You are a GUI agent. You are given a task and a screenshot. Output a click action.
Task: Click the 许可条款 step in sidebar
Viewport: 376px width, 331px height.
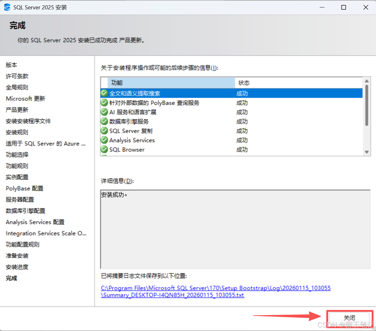pos(17,76)
